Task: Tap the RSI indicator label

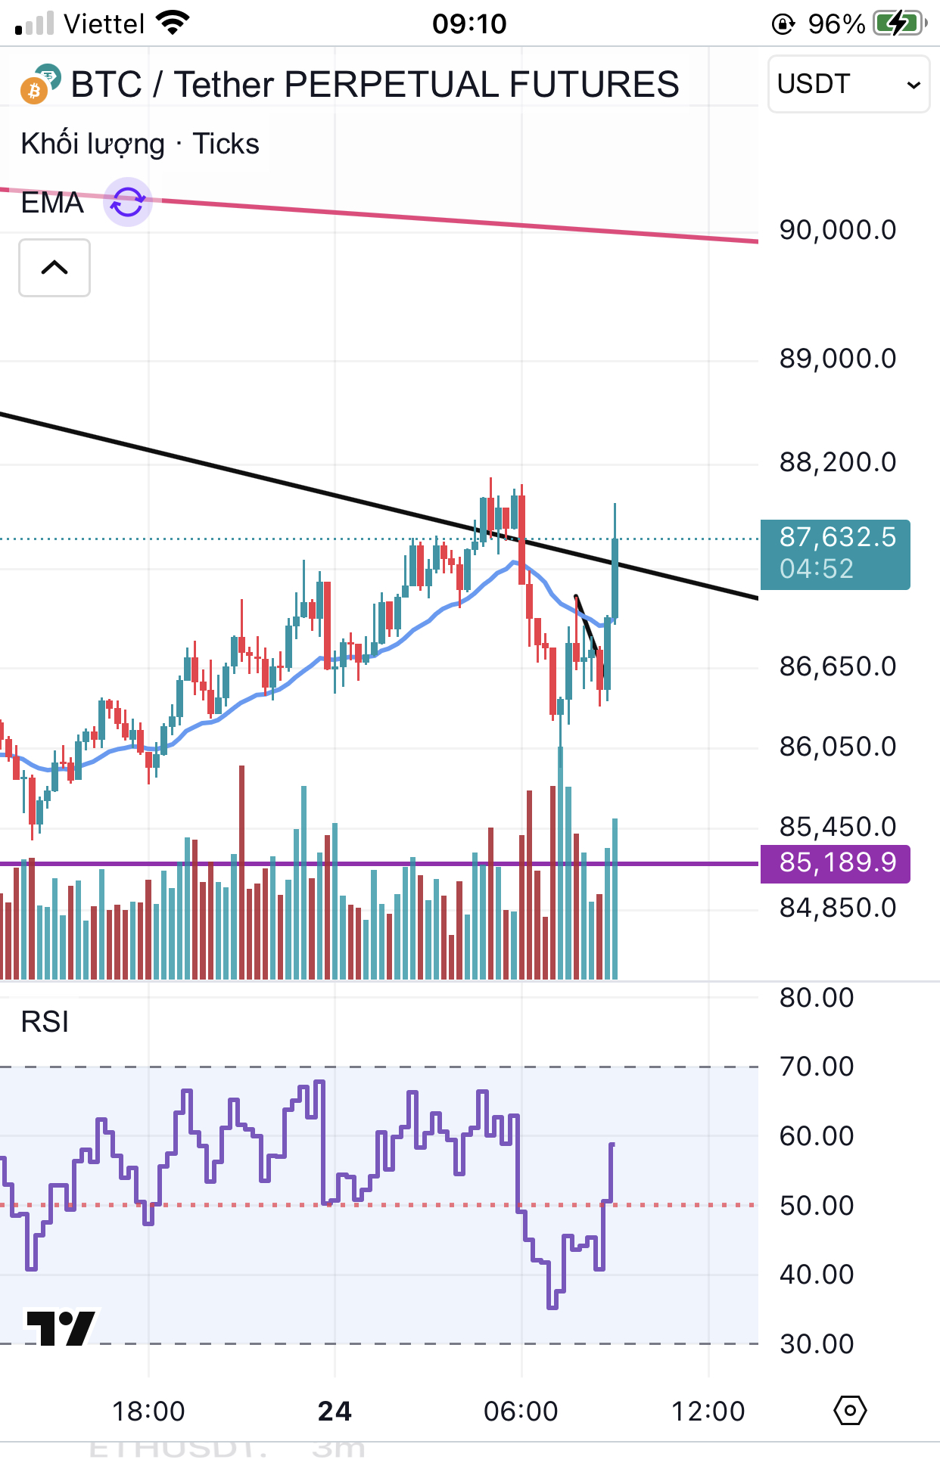Action: (45, 1022)
